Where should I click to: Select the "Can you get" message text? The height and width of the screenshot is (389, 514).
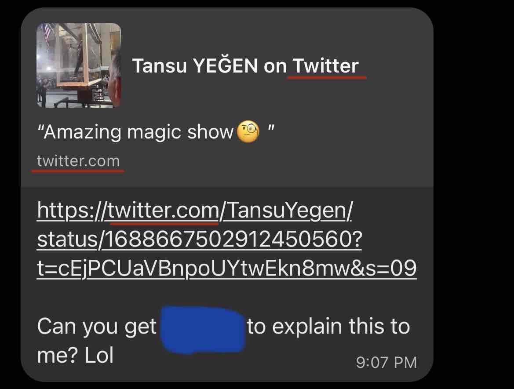97,327
